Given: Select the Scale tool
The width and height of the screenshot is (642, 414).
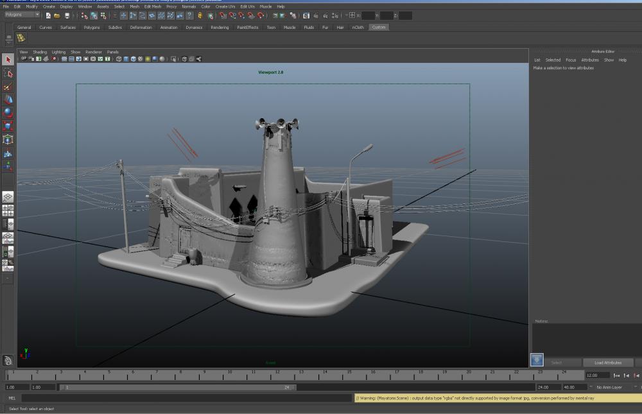Looking at the screenshot, I should click(8, 126).
